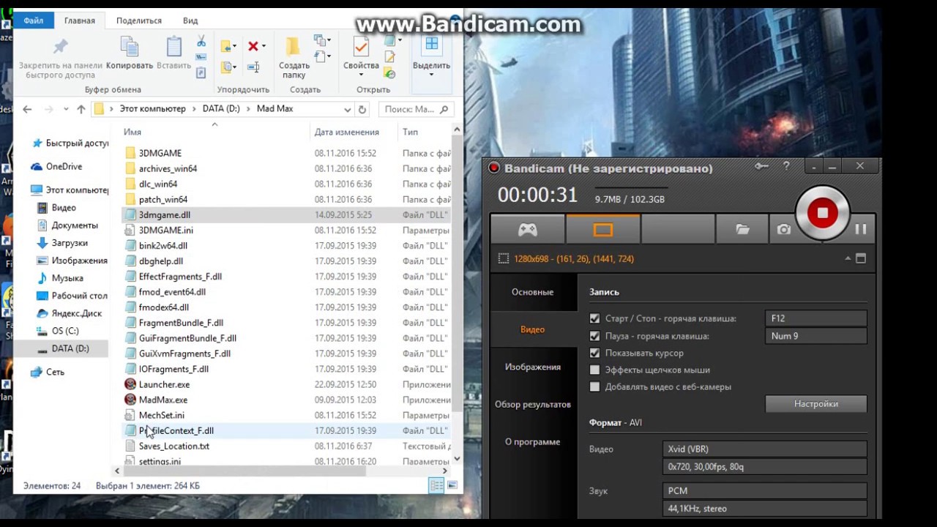Refresh the Mad Max folder view
This screenshot has height=527, width=937.
362,109
